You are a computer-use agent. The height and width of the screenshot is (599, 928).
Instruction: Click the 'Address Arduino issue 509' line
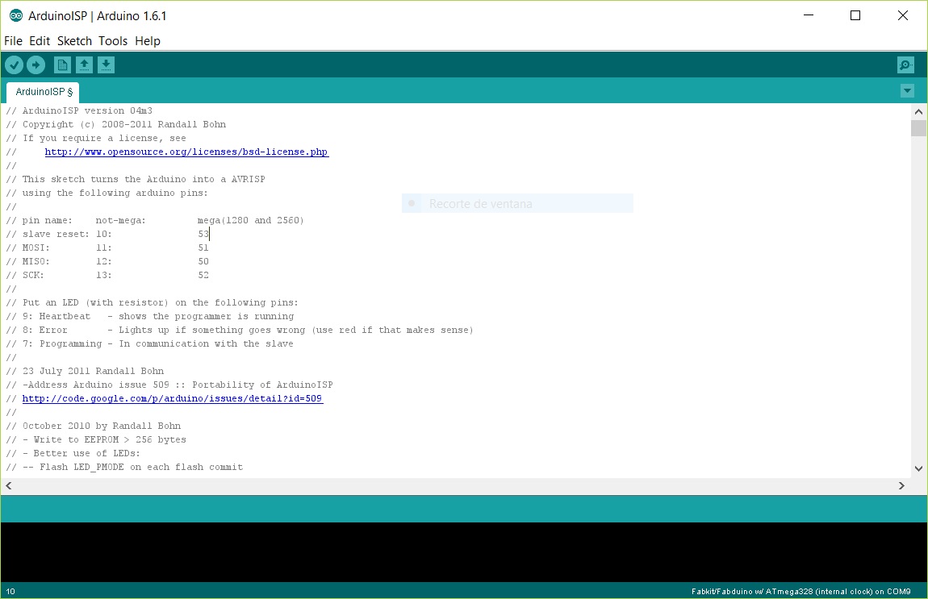click(x=169, y=385)
